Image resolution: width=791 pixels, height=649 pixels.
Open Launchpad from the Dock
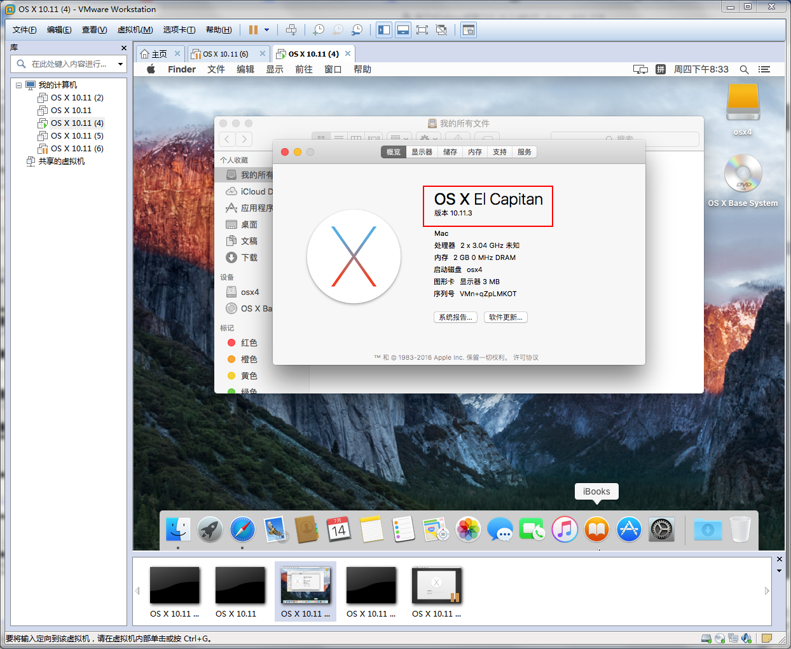coord(210,529)
